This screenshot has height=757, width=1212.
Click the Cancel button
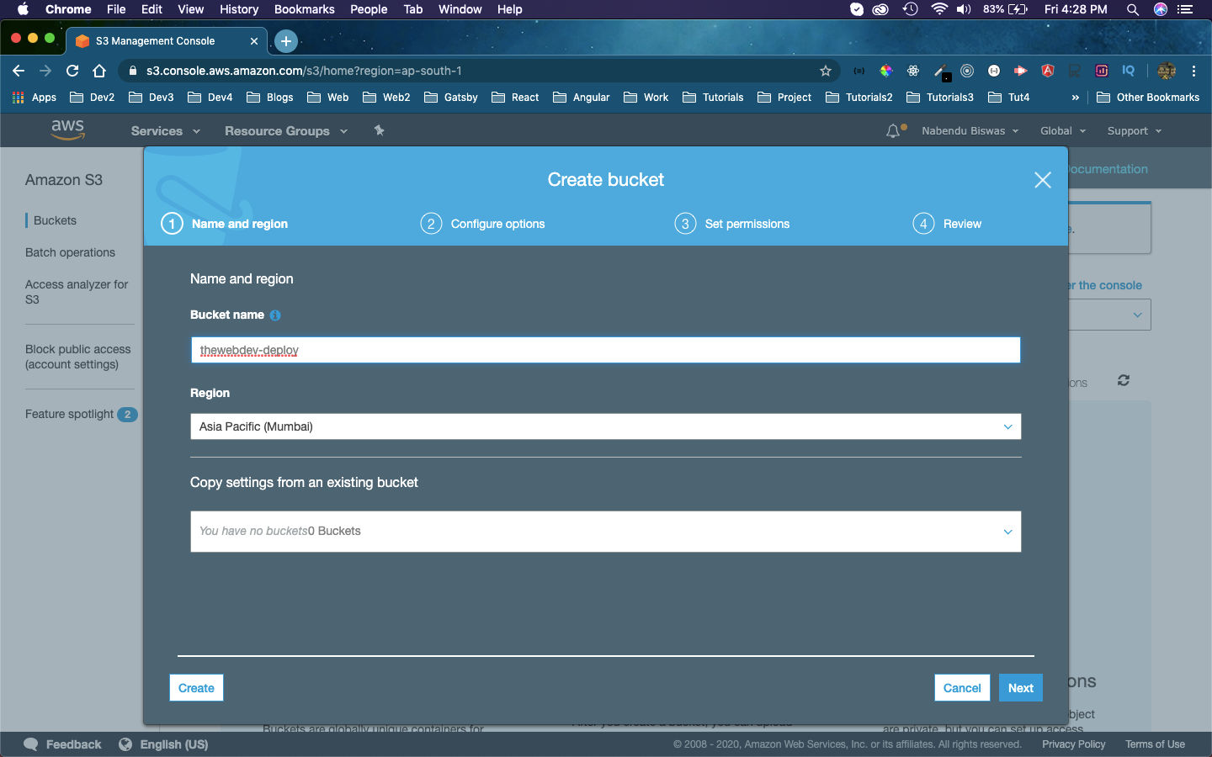(x=962, y=688)
